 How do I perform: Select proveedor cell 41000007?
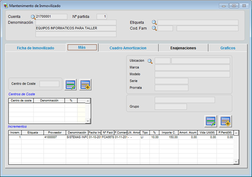pos(55,137)
